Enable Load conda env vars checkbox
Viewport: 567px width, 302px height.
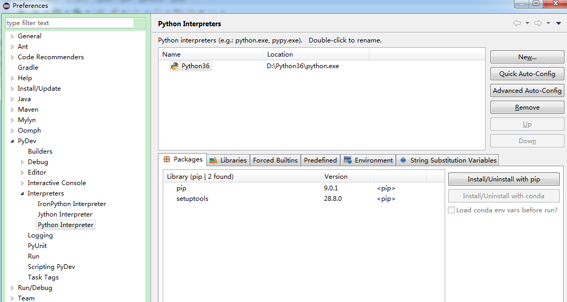click(451, 210)
